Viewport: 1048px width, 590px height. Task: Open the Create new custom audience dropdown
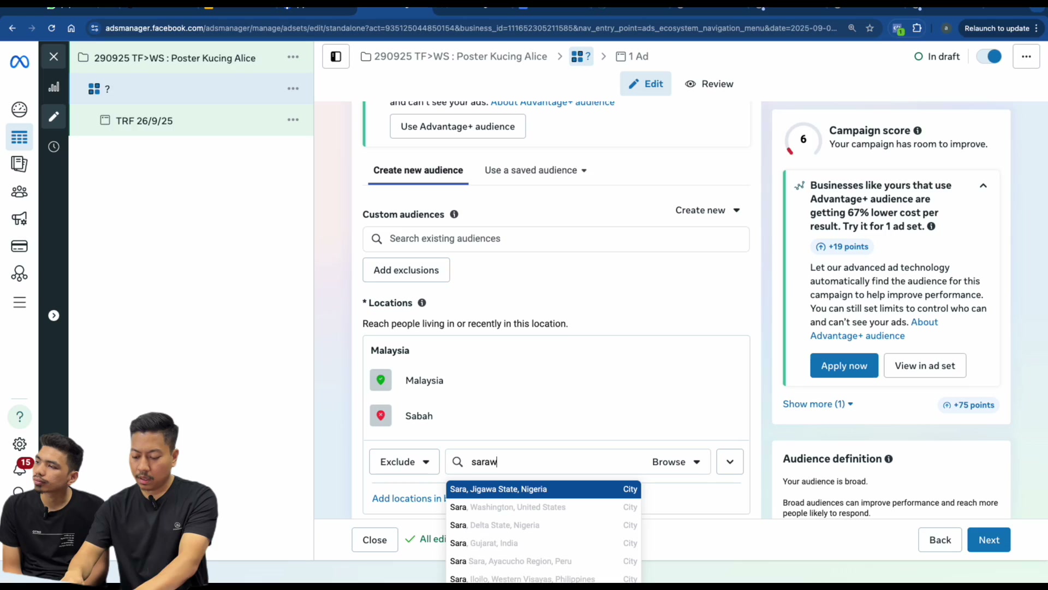click(x=707, y=210)
